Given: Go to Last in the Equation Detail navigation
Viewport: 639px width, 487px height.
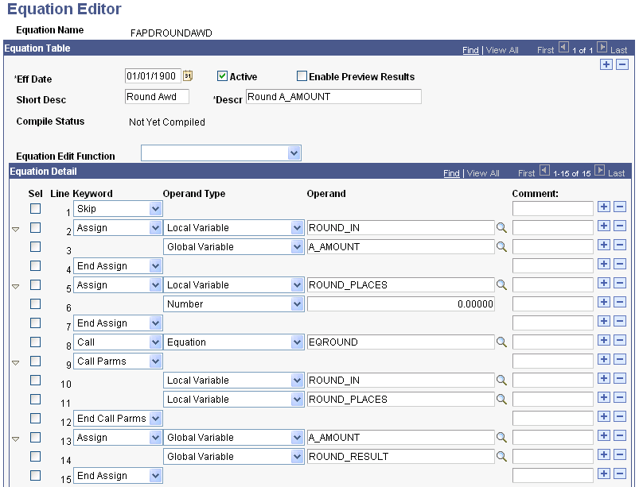Looking at the screenshot, I should (618, 172).
